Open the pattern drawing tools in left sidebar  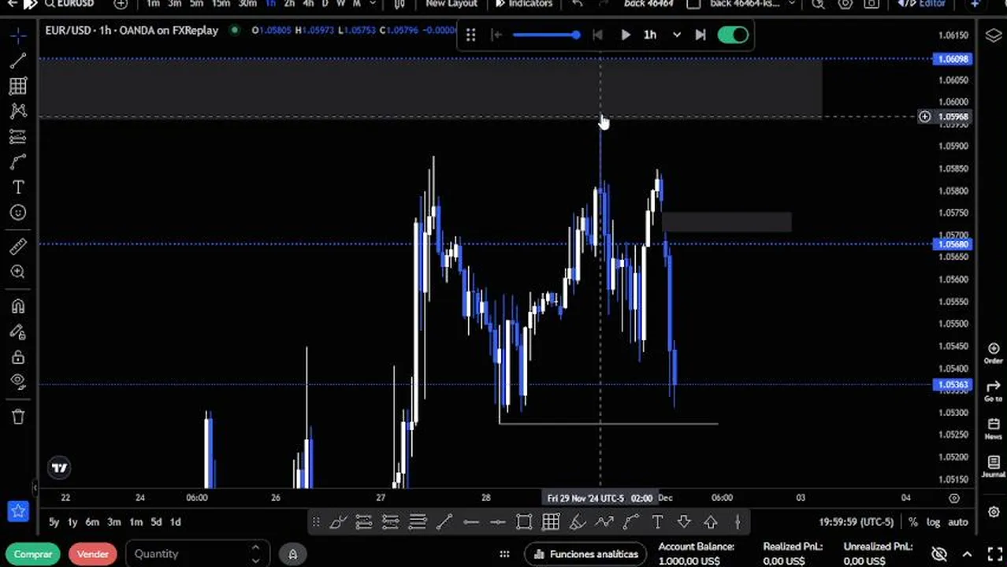[x=18, y=111]
